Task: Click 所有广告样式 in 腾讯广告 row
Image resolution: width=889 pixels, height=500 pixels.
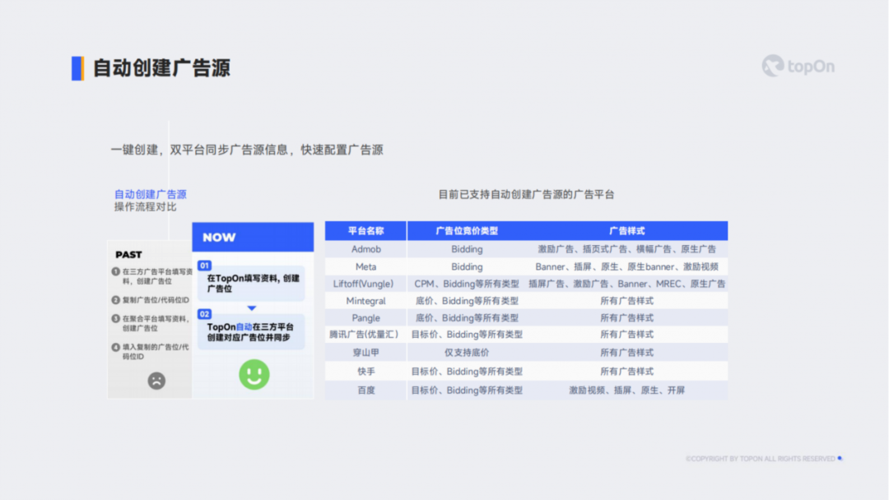Action: [x=626, y=335]
